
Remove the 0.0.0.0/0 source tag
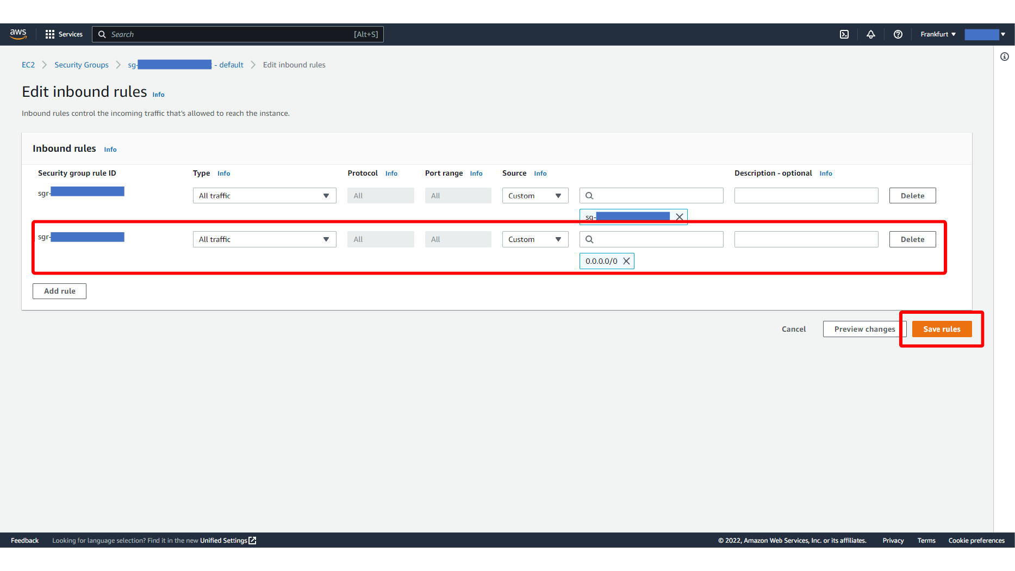point(626,261)
